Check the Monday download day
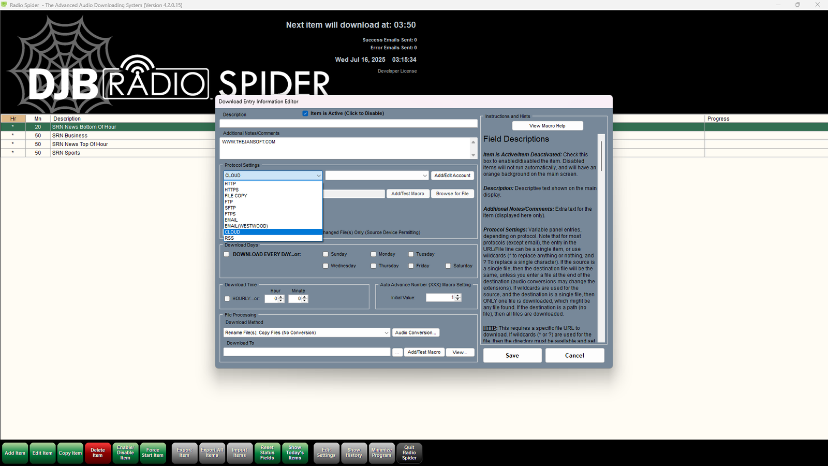 [x=373, y=254]
